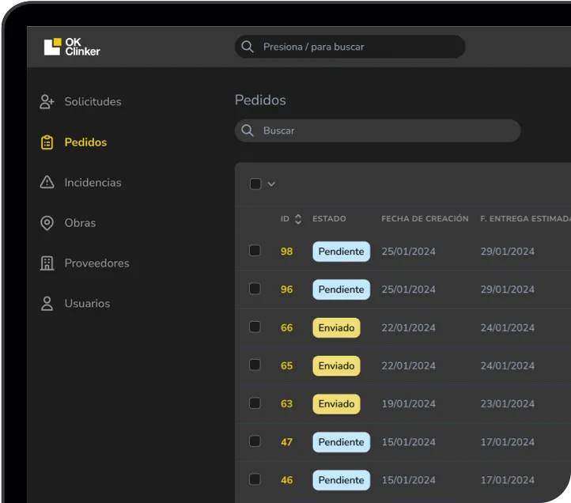Click the Proveedores building icon
This screenshot has width=571, height=503.
point(47,263)
